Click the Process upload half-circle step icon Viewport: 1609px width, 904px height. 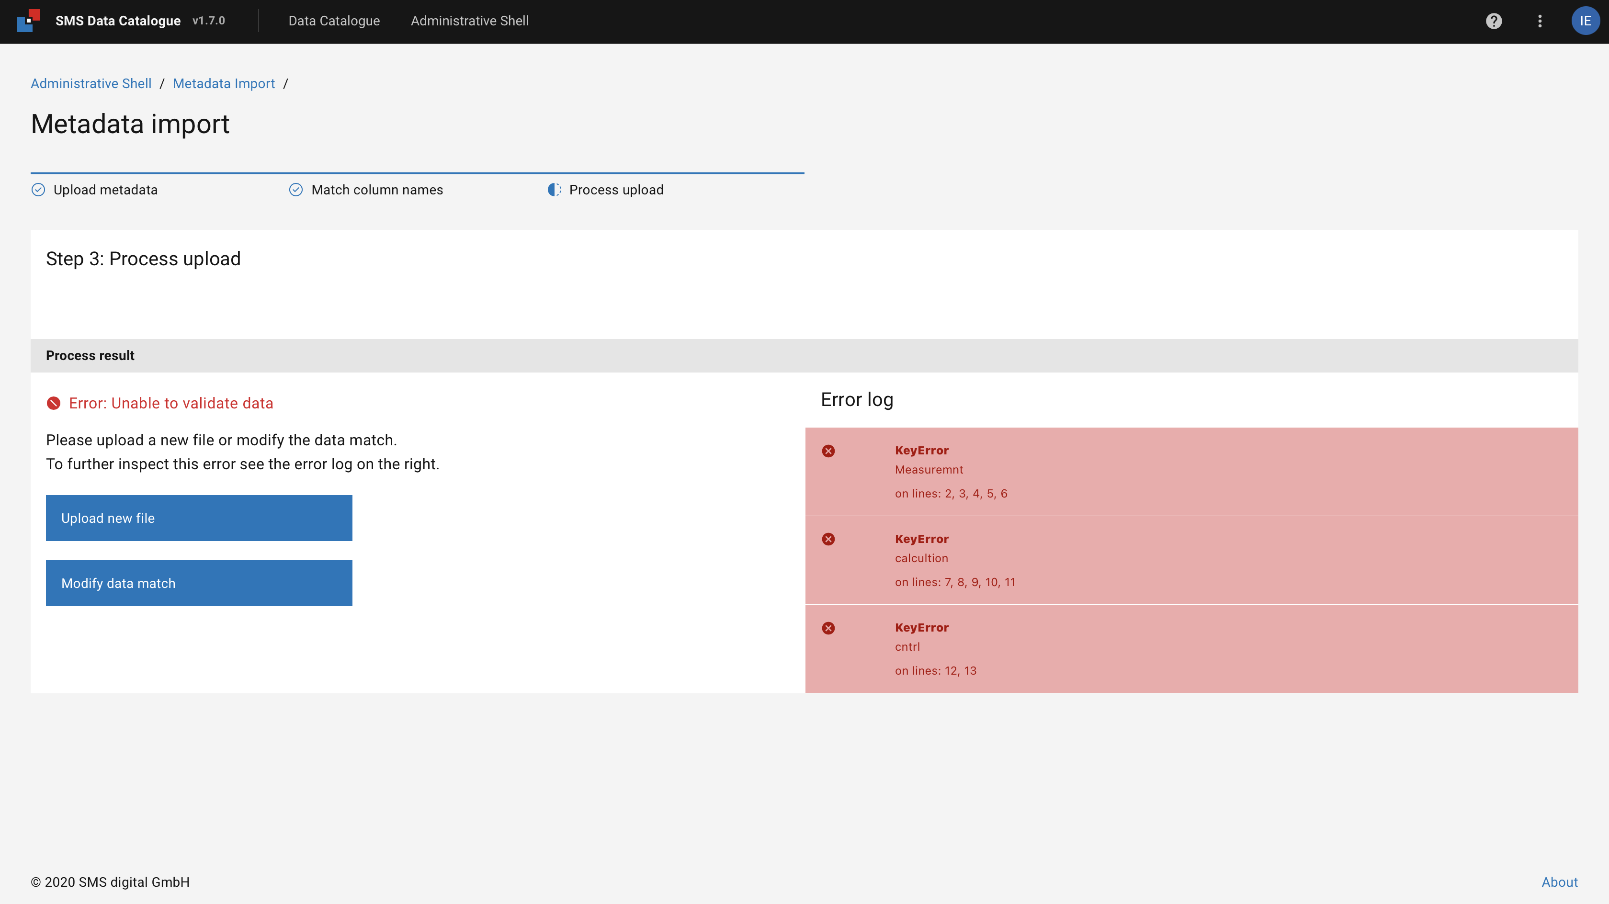click(x=554, y=190)
